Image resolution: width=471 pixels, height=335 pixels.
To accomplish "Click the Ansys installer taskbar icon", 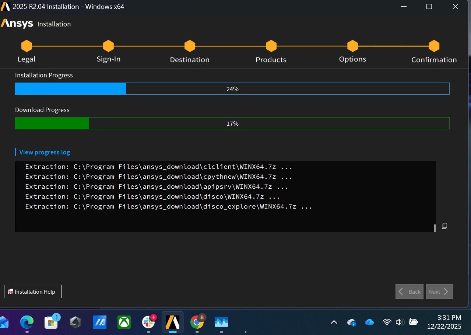I will pos(173,322).
